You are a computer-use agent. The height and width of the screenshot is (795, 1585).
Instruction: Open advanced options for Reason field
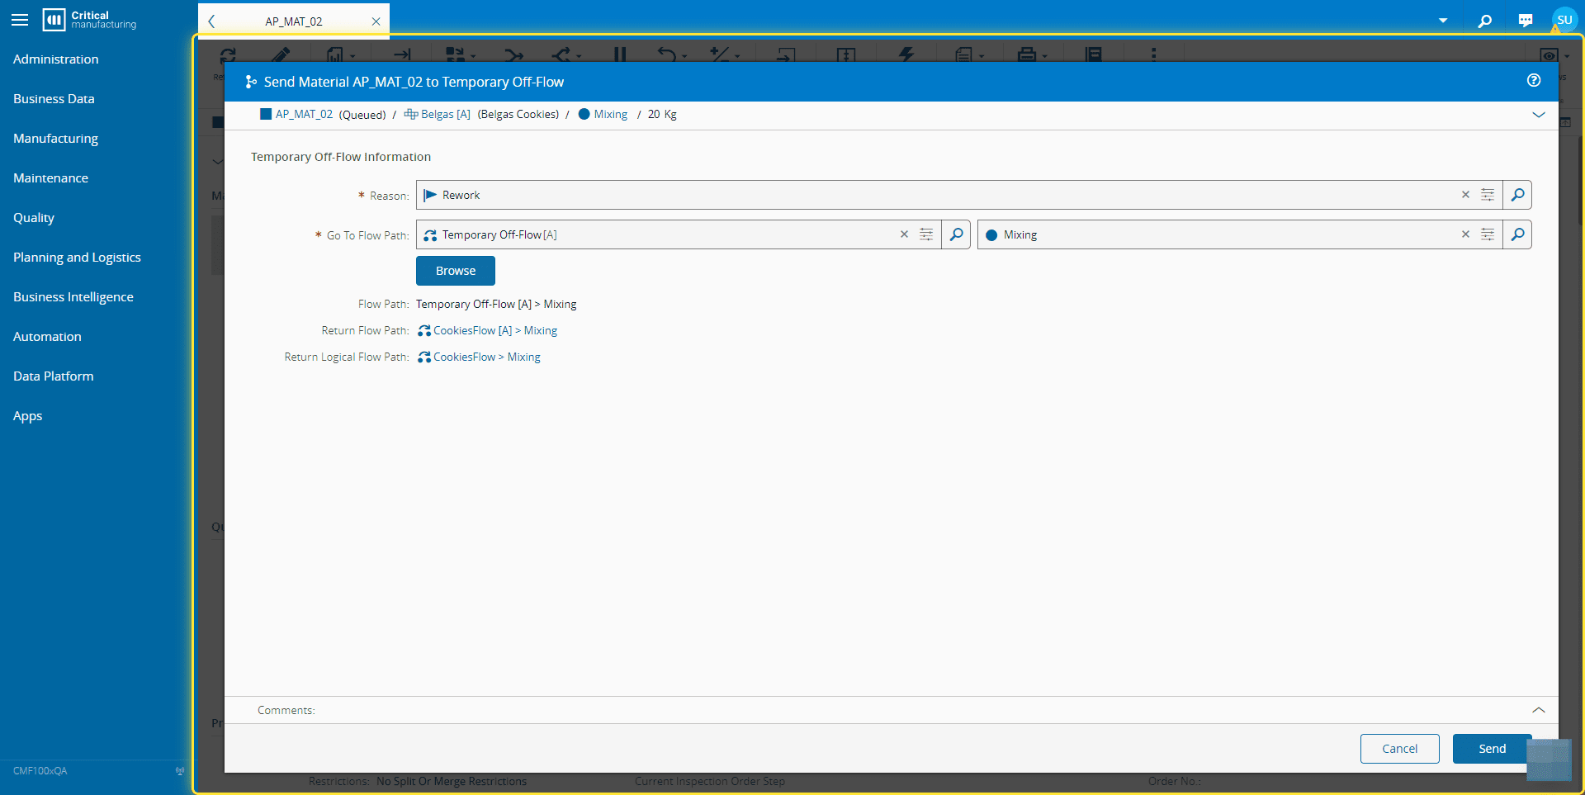point(1488,195)
